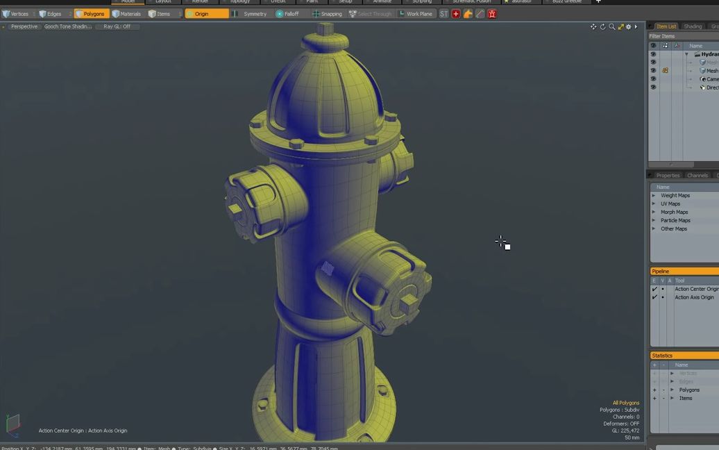The width and height of the screenshot is (719, 450).
Task: Click the maximize viewport diagonal-arrow icon
Action: click(621, 26)
